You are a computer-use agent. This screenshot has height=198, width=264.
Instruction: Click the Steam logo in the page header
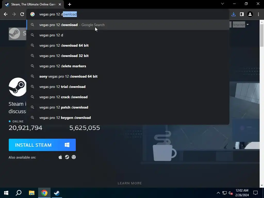pos(18,34)
